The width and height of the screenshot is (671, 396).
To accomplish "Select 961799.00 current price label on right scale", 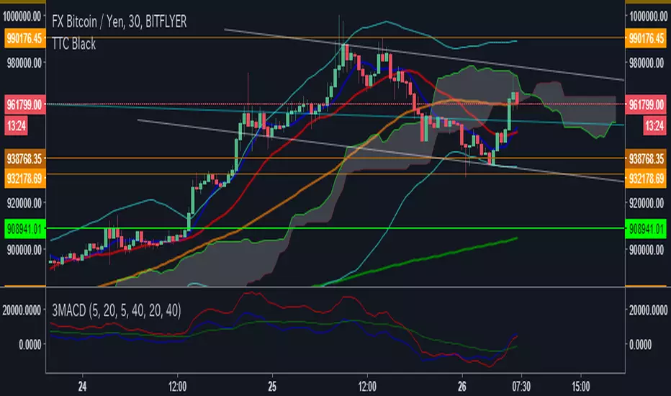I will coord(647,104).
